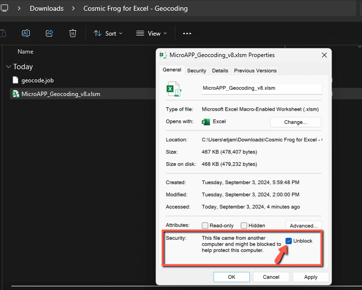Image resolution: width=362 pixels, height=290 pixels.
Task: Open the See more ellipsis menu
Action: point(187,34)
